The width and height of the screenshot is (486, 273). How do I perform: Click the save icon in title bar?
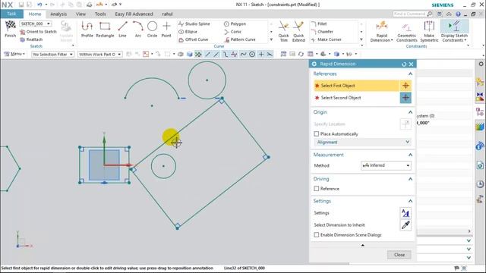point(21,5)
